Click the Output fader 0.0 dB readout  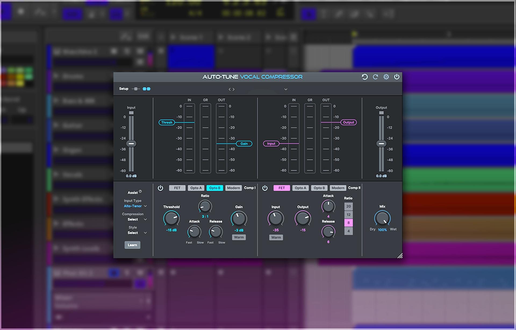pos(381,176)
